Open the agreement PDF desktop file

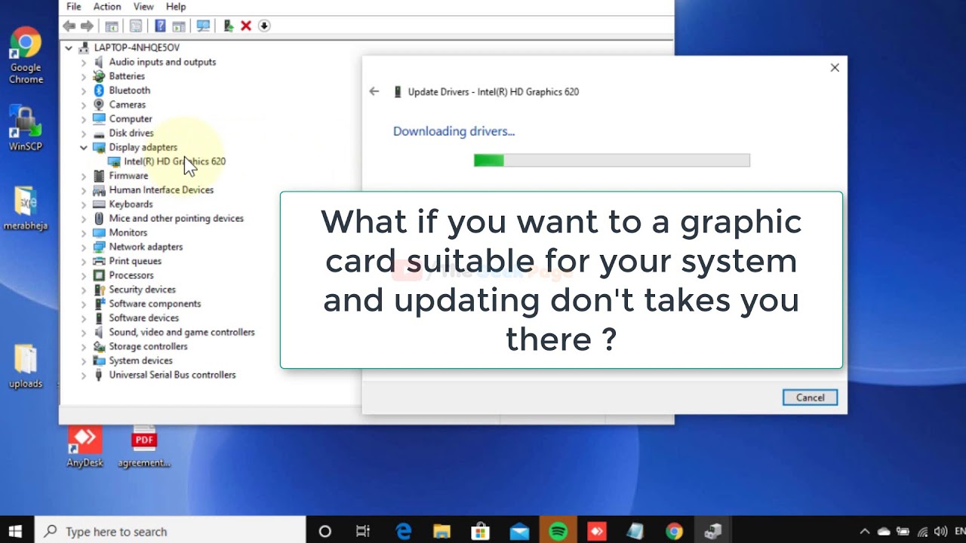[x=144, y=447]
